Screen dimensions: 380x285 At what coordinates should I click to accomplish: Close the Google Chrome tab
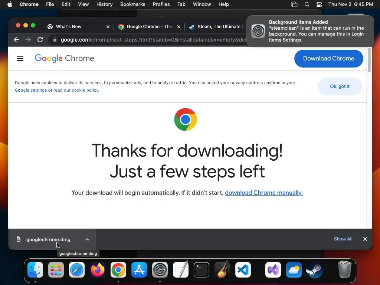(x=179, y=27)
